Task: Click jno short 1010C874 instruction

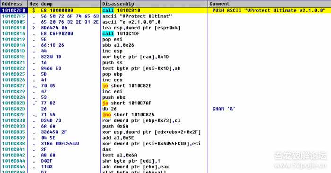Action: click(128, 115)
